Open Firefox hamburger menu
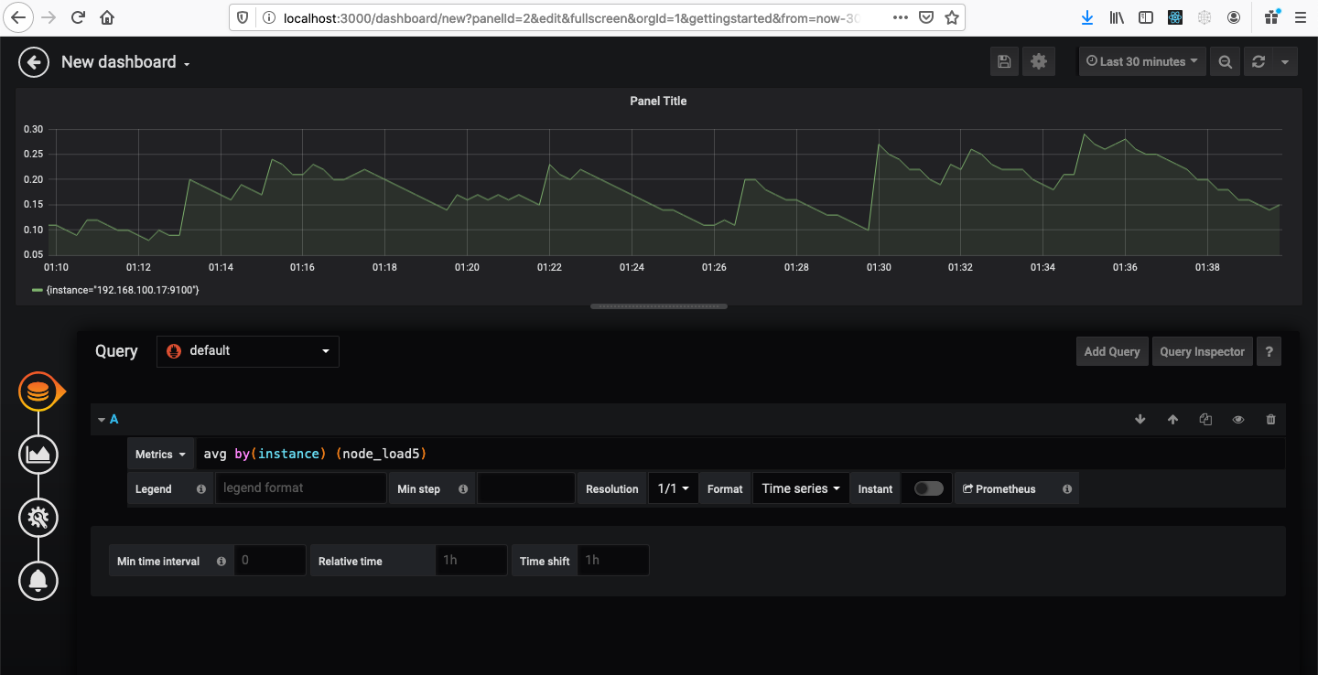Viewport: 1318px width, 675px height. 1302,17
